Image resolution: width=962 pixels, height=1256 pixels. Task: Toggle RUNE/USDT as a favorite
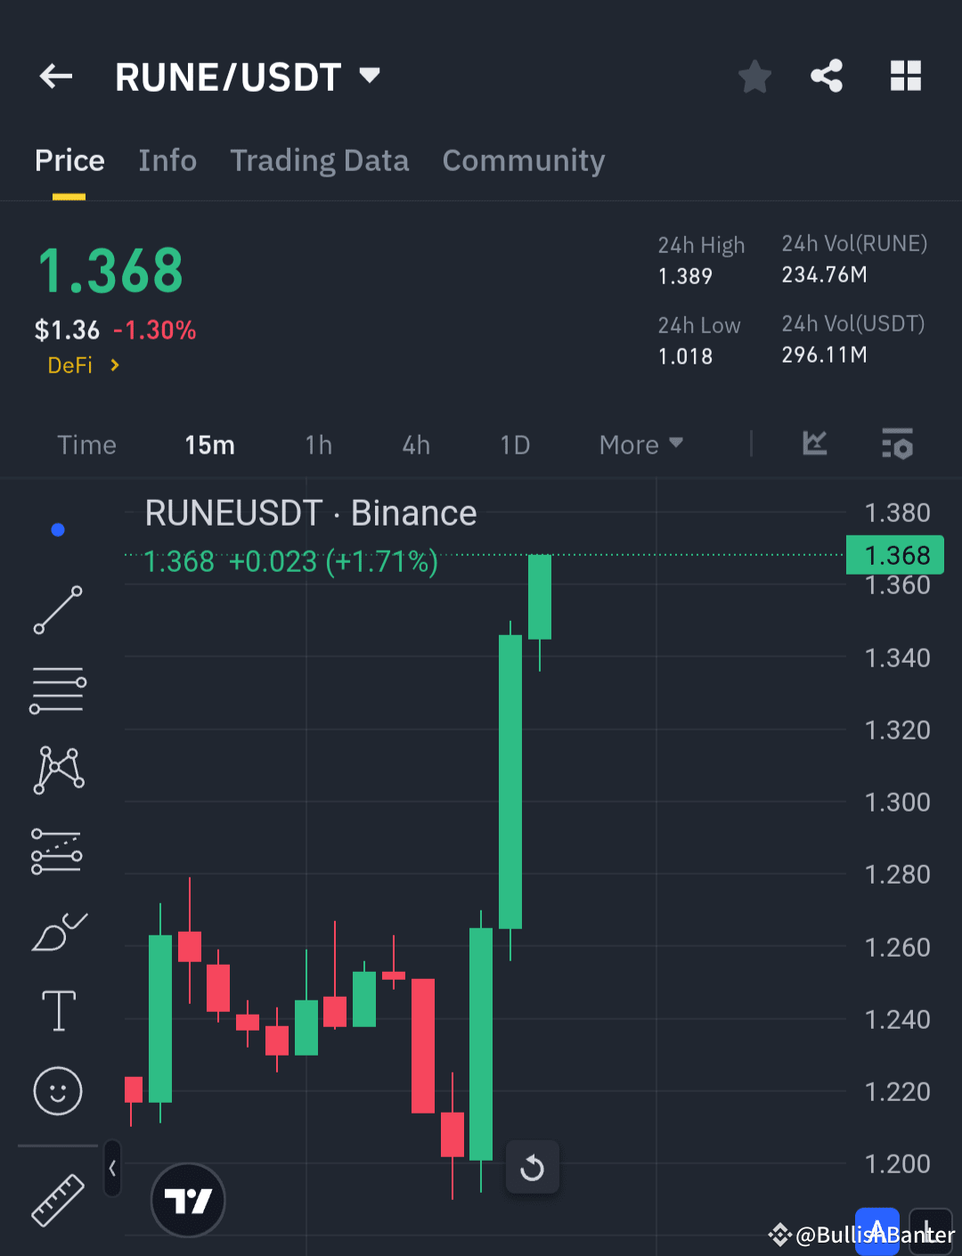point(754,77)
